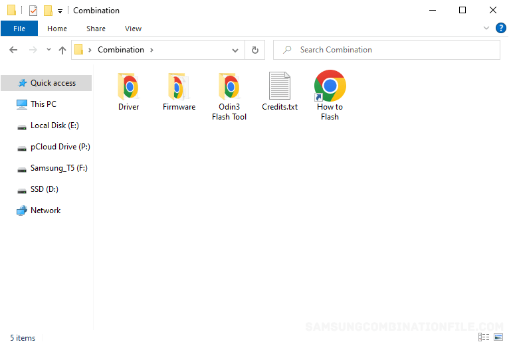The image size is (509, 346).
Task: Open This PC in navigation pane
Action: point(43,104)
